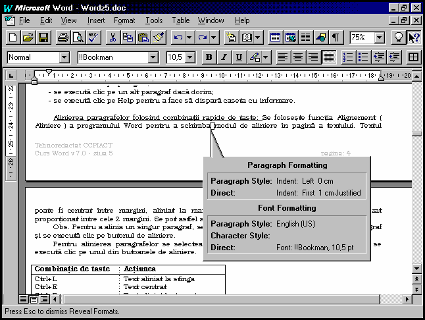
Task: Open the Drawing shapes toolbar icon
Action: (321, 37)
